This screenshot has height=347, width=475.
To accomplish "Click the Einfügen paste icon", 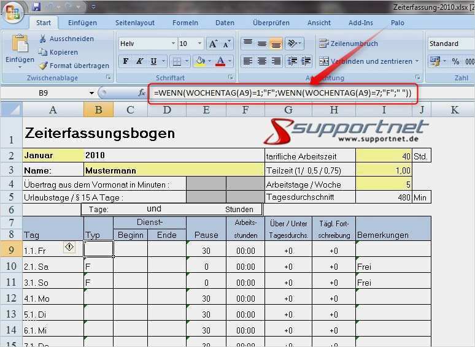I will coord(20,45).
